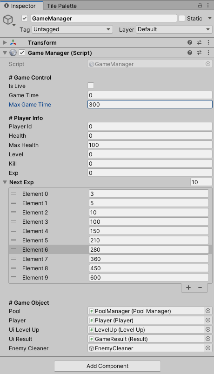This screenshot has width=214, height=374.
Task: Click the GameObject cube icon selector
Action: point(7,20)
